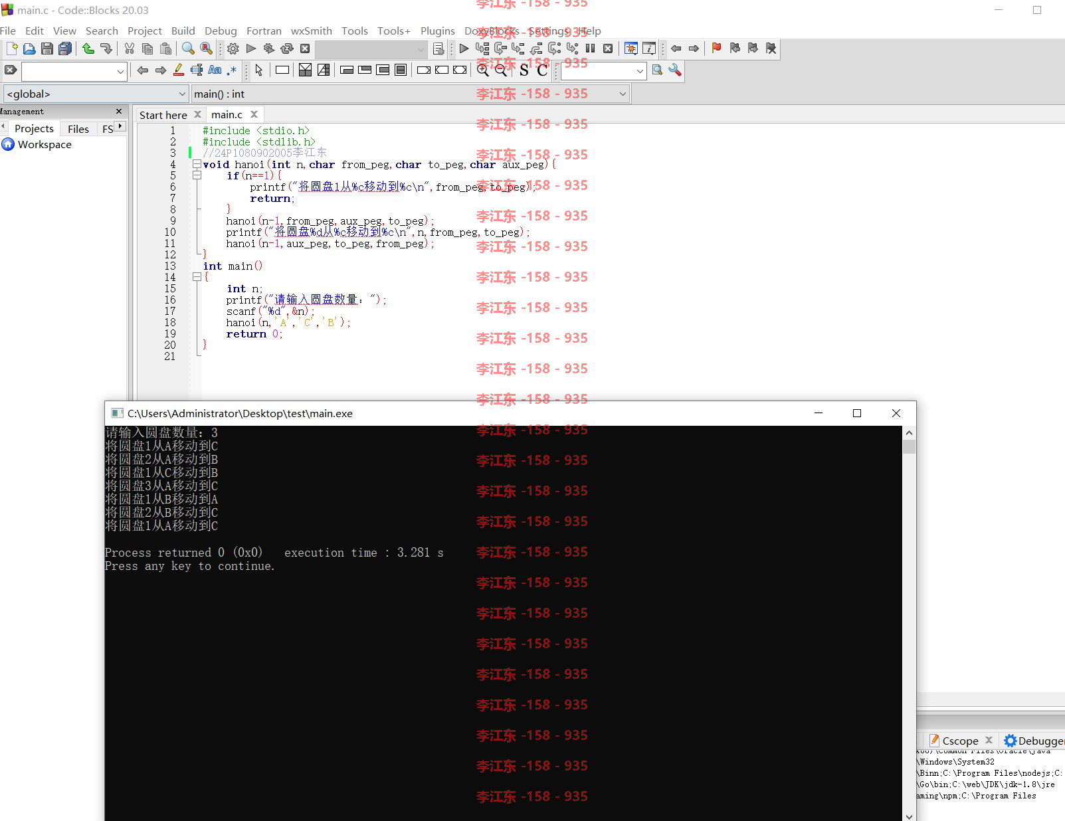Close the Management panel
1065x821 pixels.
pos(119,112)
